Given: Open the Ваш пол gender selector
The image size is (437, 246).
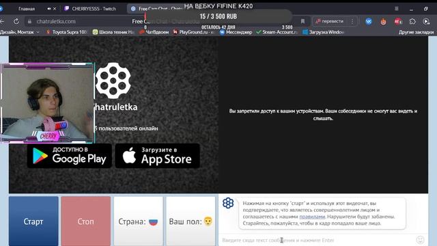Looking at the screenshot, I should point(191,221).
